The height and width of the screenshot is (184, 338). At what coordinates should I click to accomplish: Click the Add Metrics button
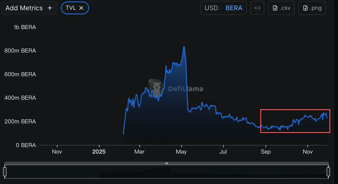[x=29, y=8]
